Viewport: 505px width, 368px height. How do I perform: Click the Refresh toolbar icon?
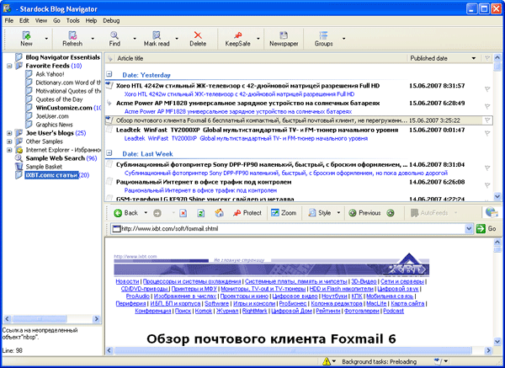click(72, 35)
